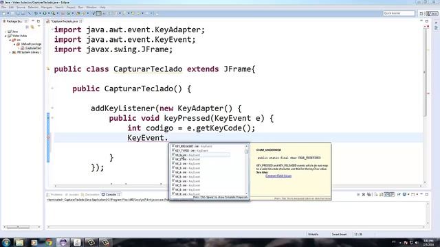This screenshot has height=247, width=440.
Task: Click Collapse All icon in Package Explorer
Action: point(27,27)
